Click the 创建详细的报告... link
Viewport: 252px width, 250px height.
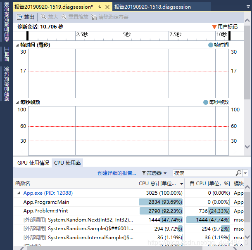(116, 173)
